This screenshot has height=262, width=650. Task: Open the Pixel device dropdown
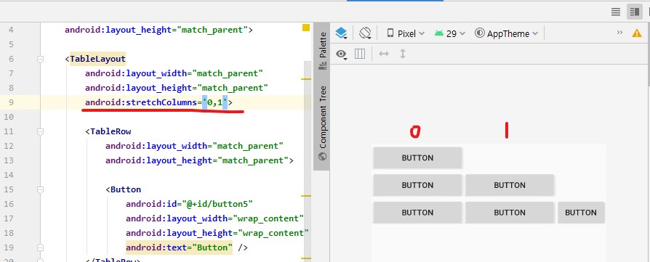point(406,33)
